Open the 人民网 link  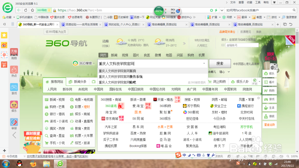pyautogui.click(x=52, y=89)
